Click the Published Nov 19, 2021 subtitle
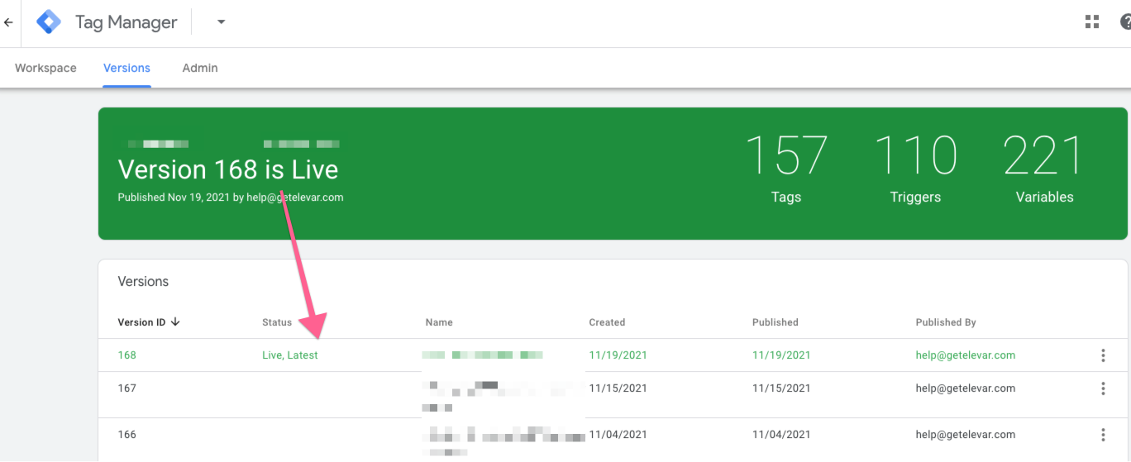The height and width of the screenshot is (462, 1131). (x=231, y=198)
